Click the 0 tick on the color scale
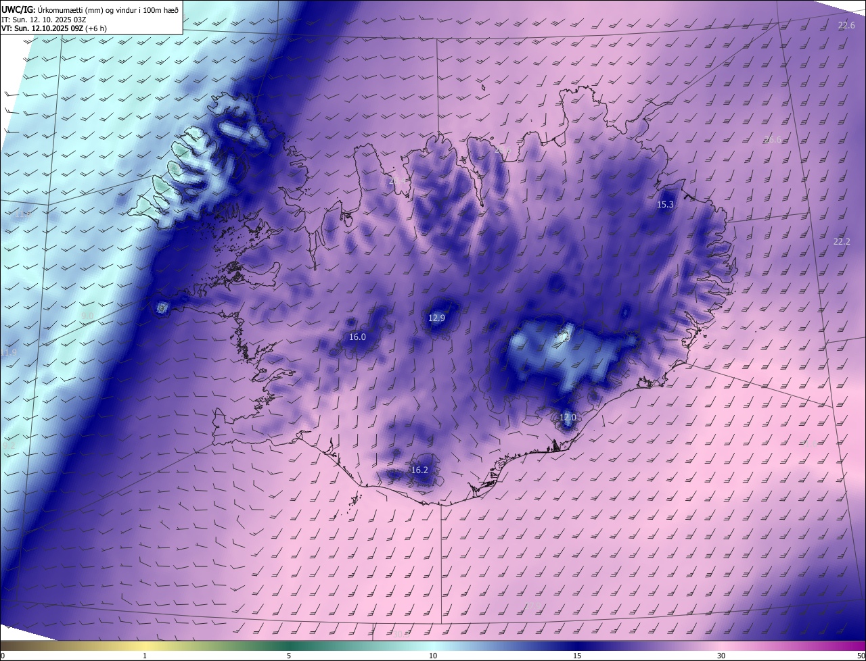 3,656
